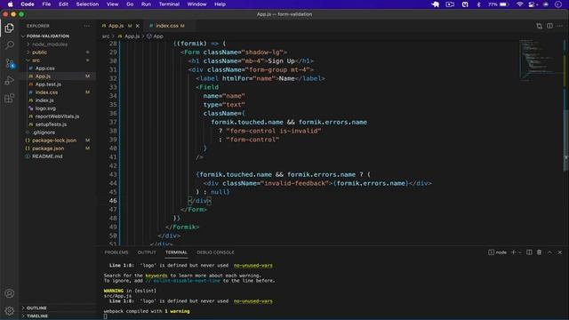
Task: Open the launch profile dropdown beside plus
Action: pyautogui.click(x=520, y=252)
